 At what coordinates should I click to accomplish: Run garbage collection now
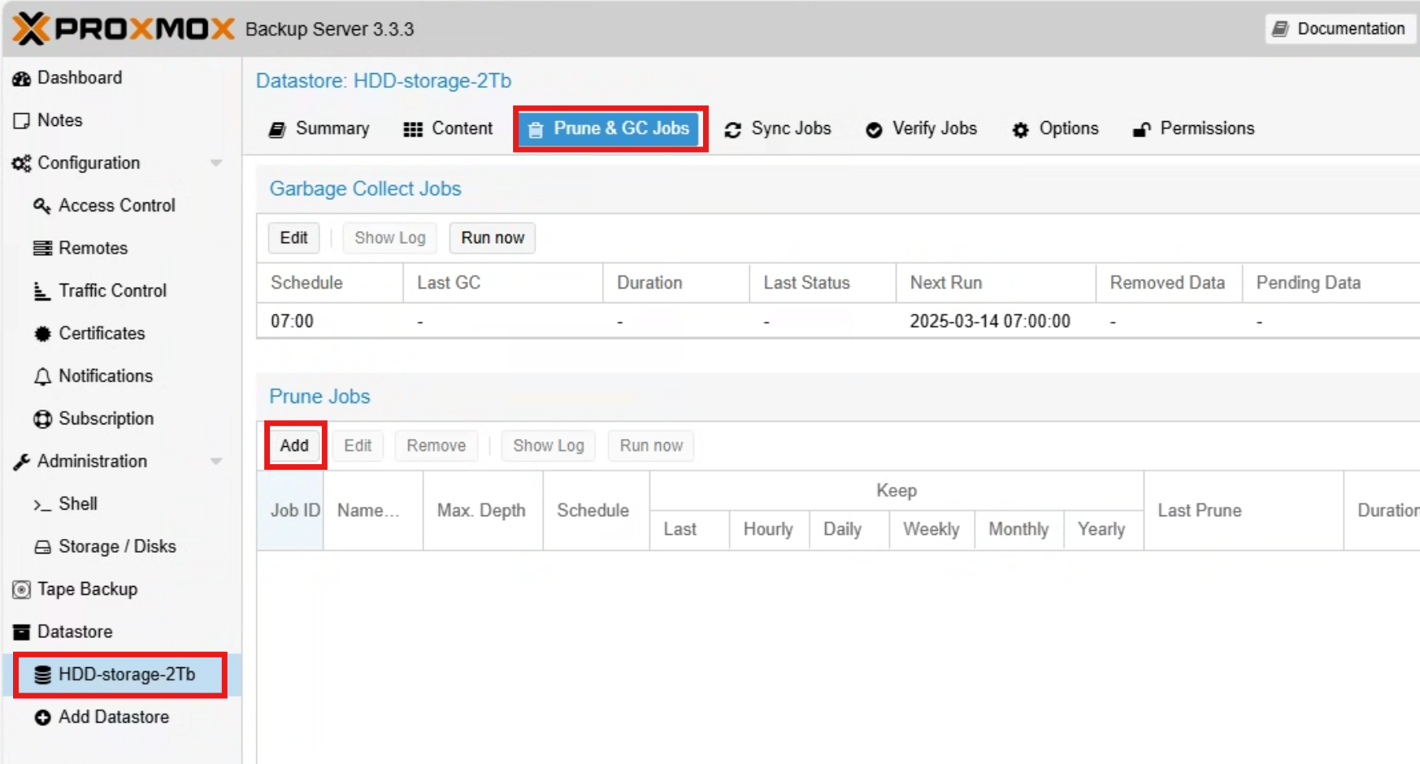point(493,238)
